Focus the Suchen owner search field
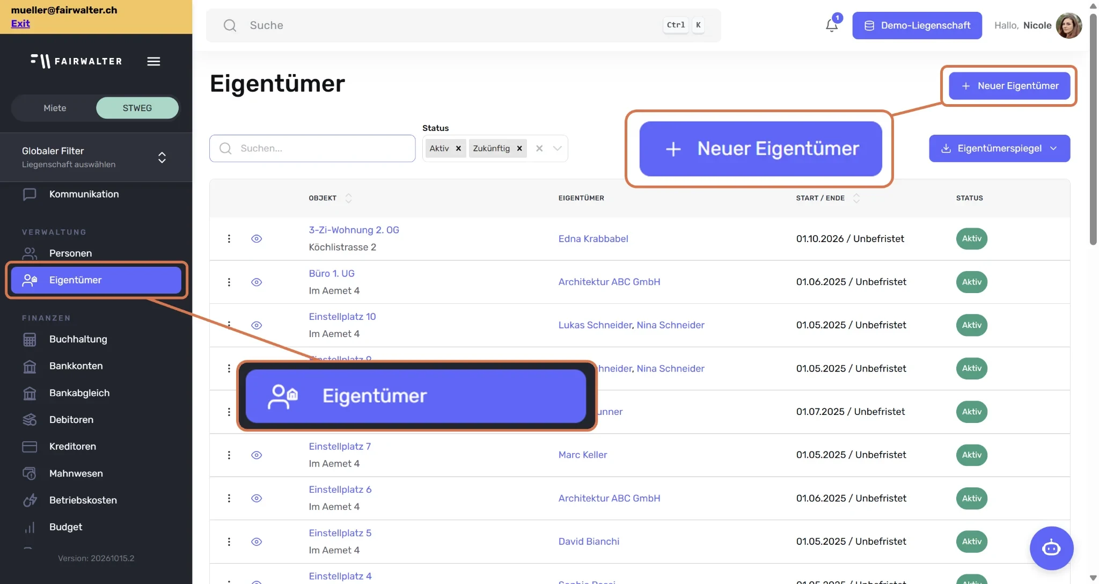 click(312, 148)
